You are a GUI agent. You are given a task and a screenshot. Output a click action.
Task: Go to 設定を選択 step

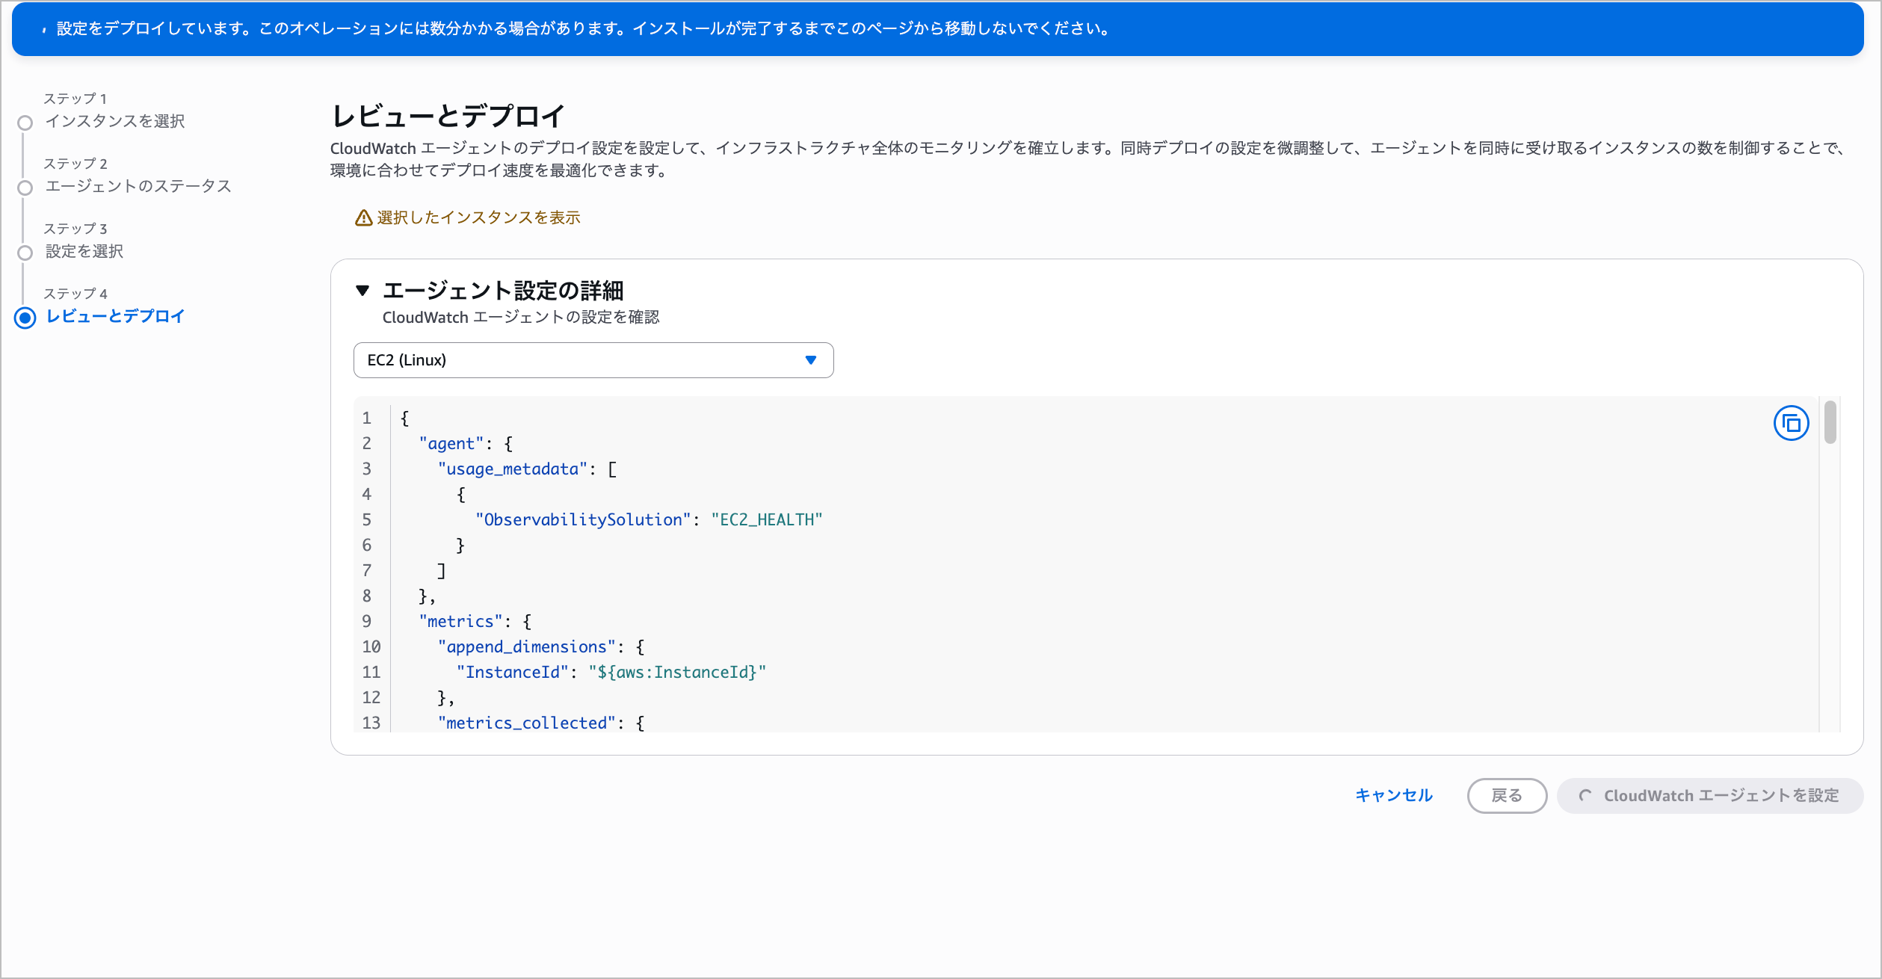click(84, 251)
